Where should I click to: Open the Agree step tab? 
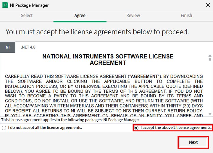80,15
